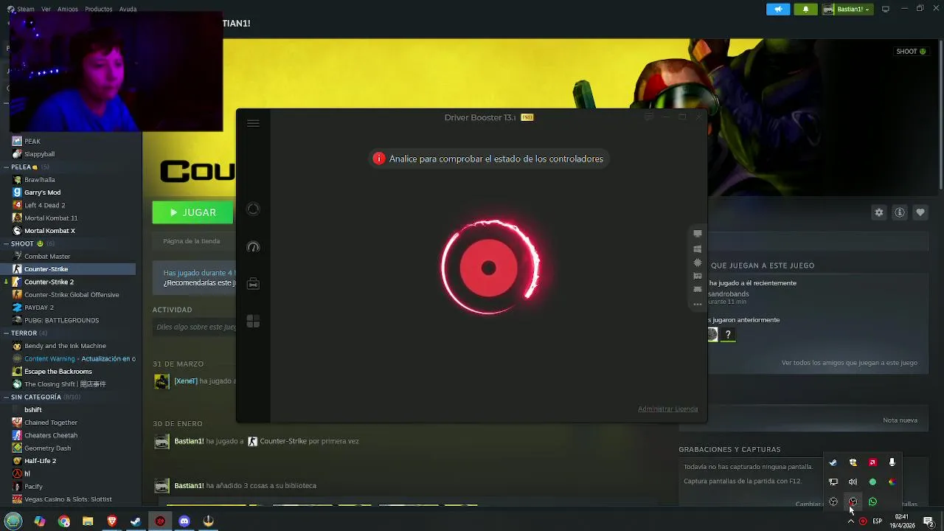944x531 pixels.
Task: Click Steam notifications bell icon
Action: pyautogui.click(x=805, y=9)
